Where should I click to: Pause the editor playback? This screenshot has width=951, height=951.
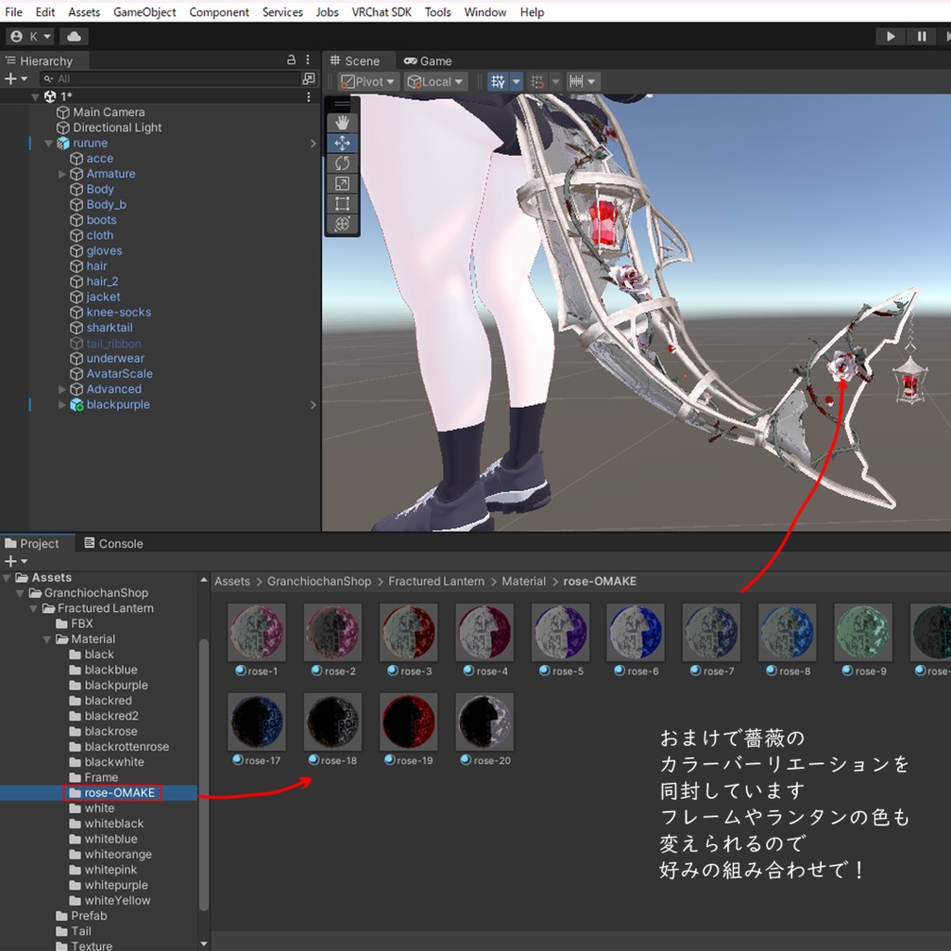coord(921,36)
